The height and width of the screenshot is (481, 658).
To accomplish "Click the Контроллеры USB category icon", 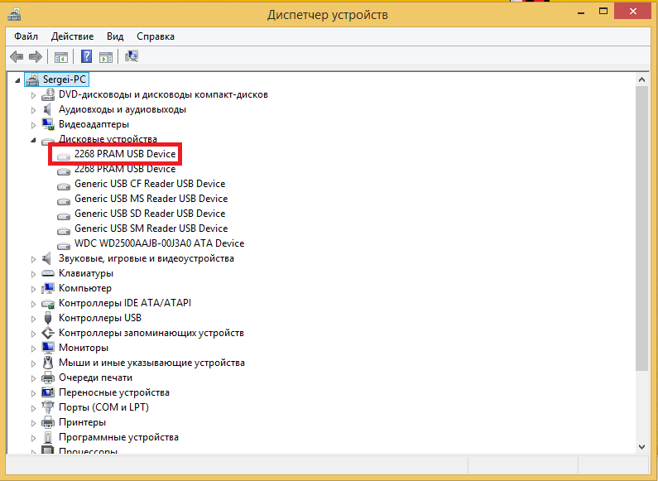I will point(49,318).
